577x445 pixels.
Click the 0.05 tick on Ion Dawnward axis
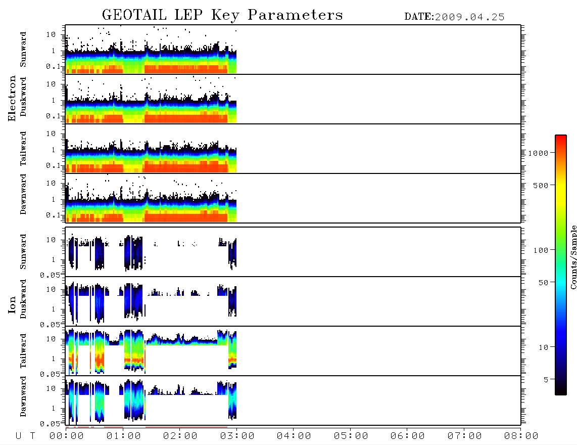(50, 424)
